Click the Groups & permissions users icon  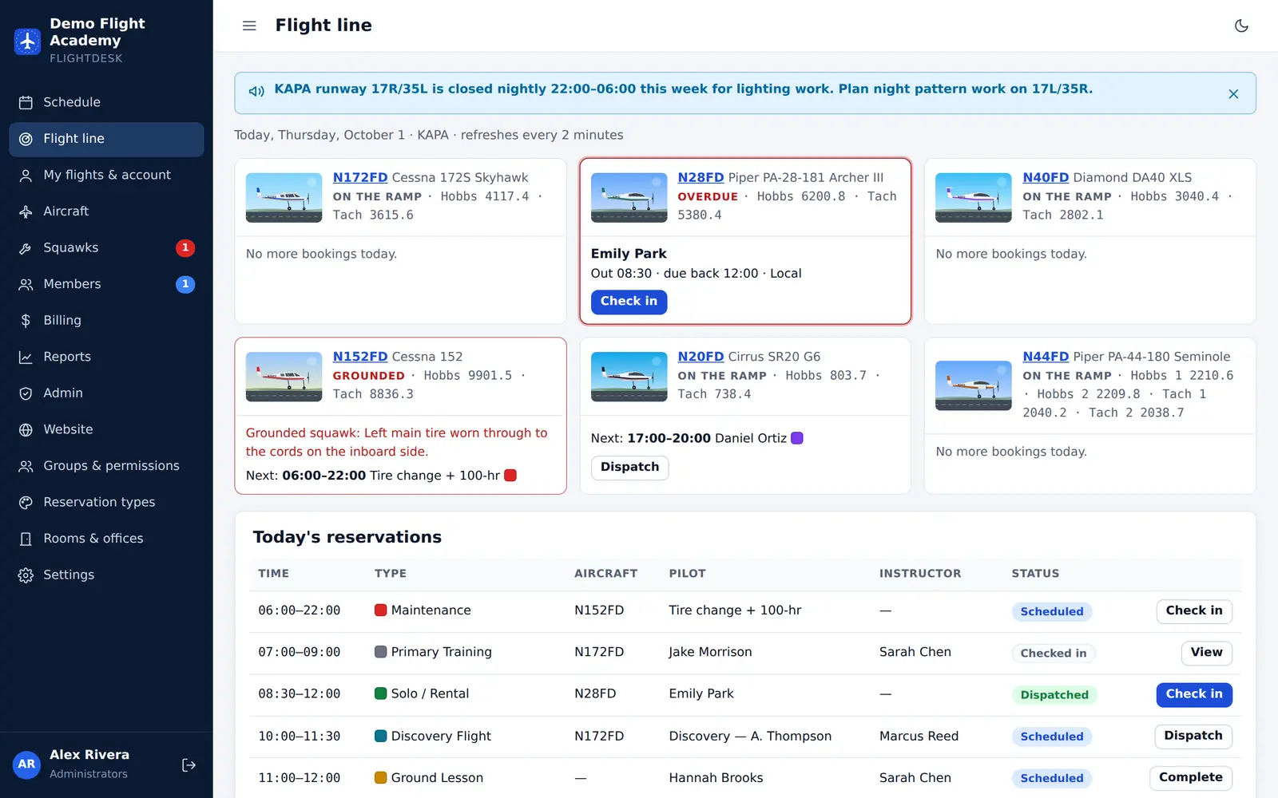26,466
